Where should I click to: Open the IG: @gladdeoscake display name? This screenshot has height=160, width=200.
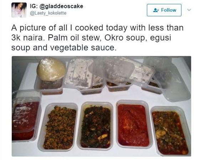click(x=56, y=6)
